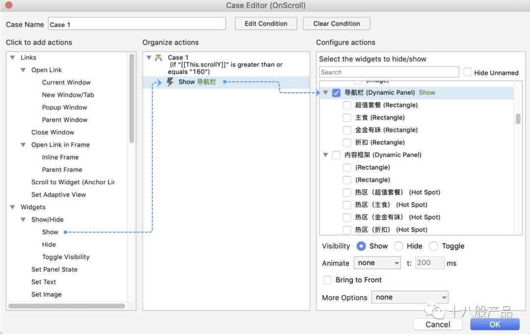This screenshot has height=335, width=530.
Task: Click the animation time t field
Action: pyautogui.click(x=429, y=263)
